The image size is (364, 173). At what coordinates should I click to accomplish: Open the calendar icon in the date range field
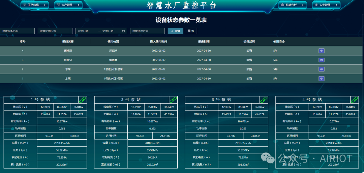[x=123, y=31]
